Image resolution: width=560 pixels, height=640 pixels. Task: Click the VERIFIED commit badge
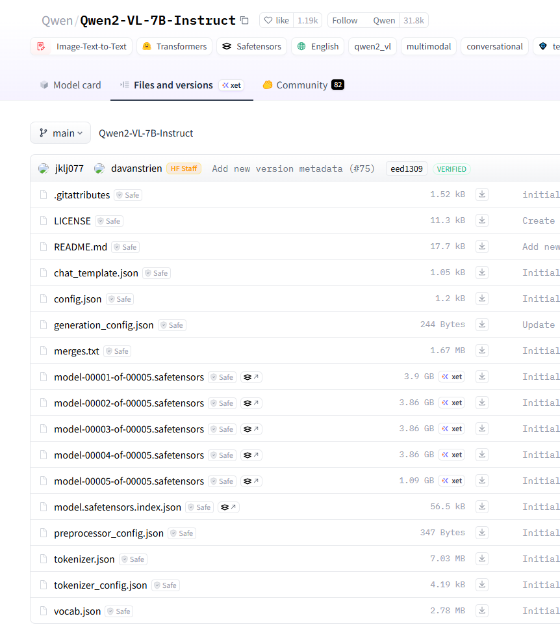[x=451, y=169]
